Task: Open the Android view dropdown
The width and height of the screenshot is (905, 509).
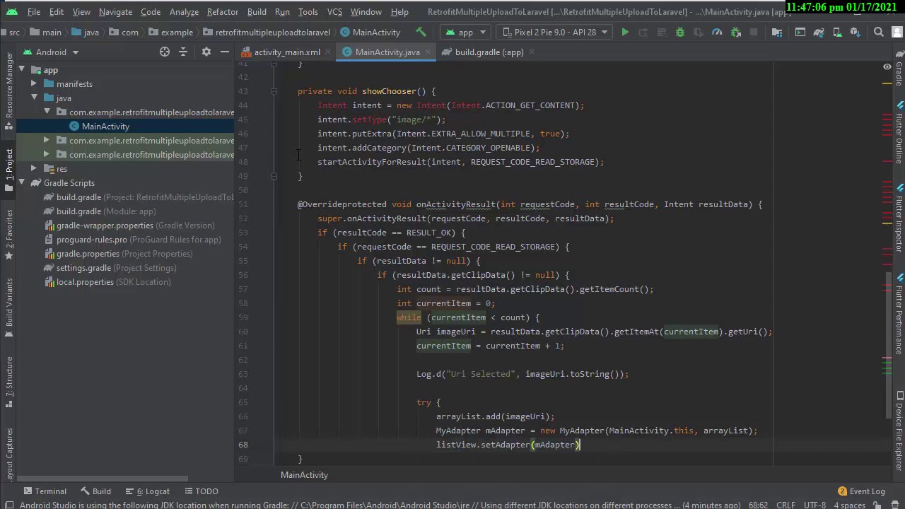Action: 50,52
